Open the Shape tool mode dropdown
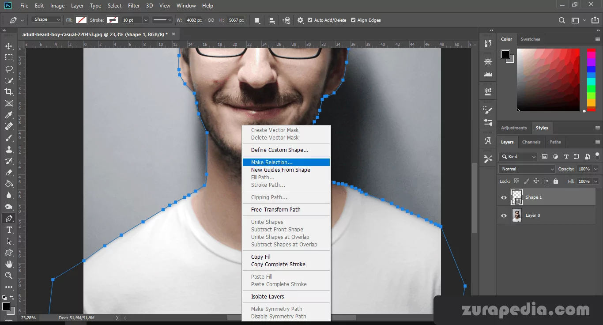 click(46, 20)
